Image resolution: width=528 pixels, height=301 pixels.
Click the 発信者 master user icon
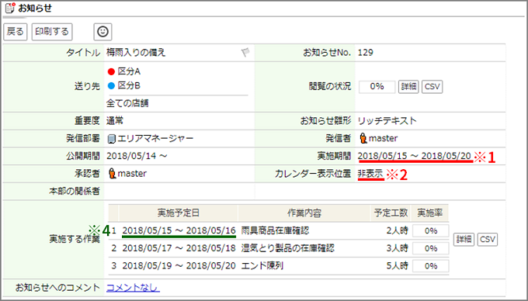pos(363,138)
